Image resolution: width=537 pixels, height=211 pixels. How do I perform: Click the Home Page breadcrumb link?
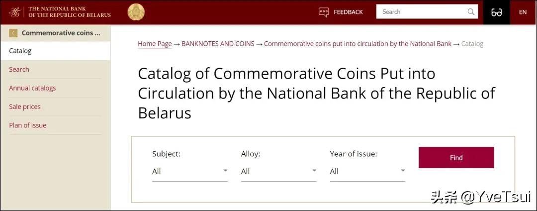155,44
